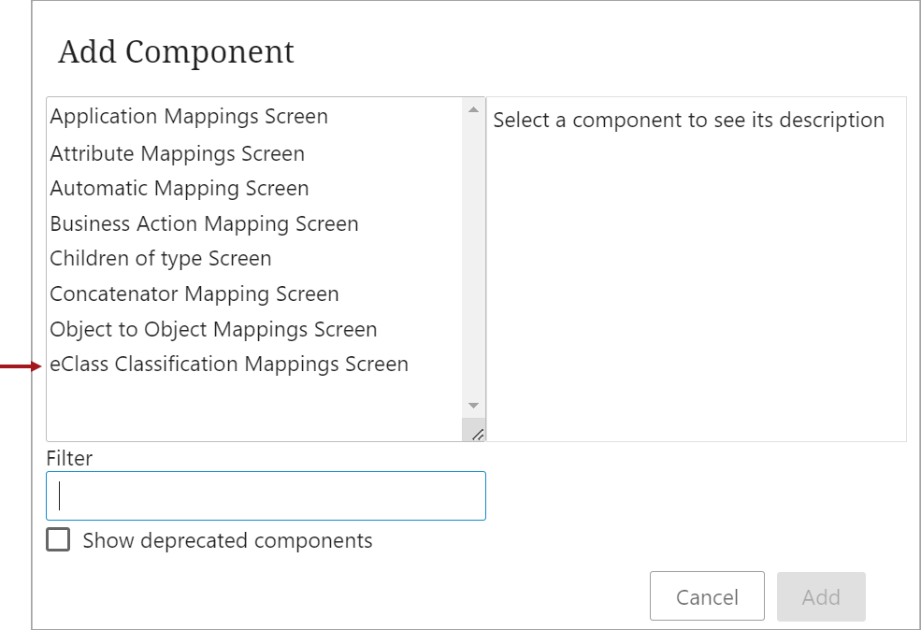Click the Show deprecated components label
Screen dimensions: 921x630
pyautogui.click(x=227, y=540)
